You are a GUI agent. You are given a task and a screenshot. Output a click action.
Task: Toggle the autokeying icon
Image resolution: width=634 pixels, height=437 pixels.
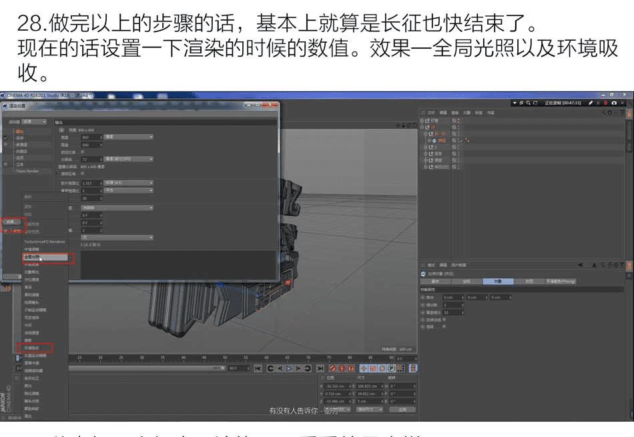[342, 368]
